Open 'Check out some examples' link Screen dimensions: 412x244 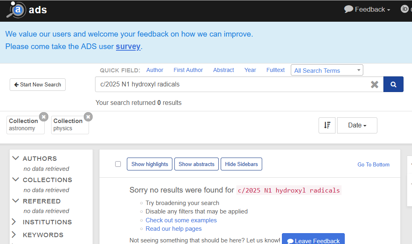coord(181,220)
